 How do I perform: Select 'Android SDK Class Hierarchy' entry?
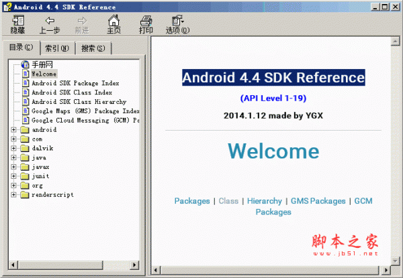[79, 102]
